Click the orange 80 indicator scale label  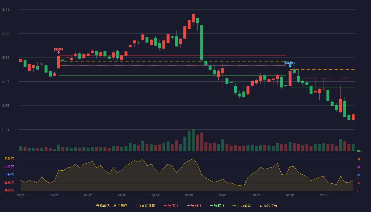tap(358, 159)
